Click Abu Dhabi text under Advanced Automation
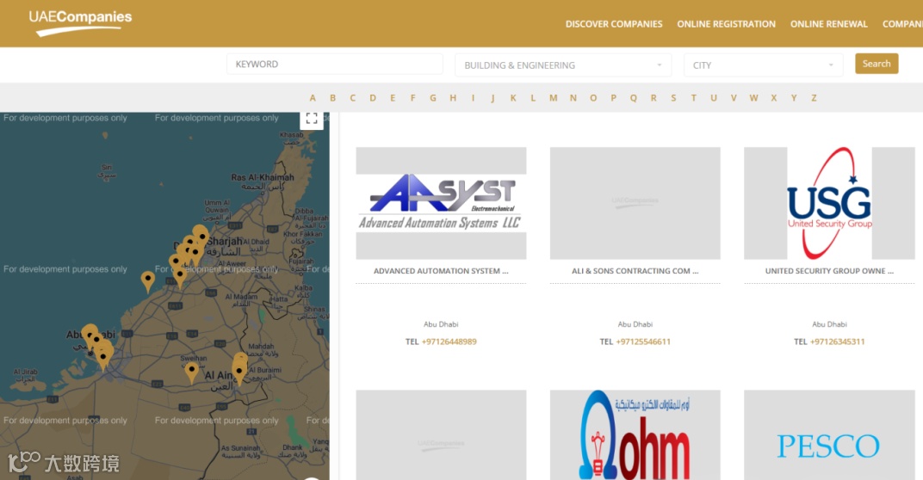The width and height of the screenshot is (923, 480). point(441,324)
